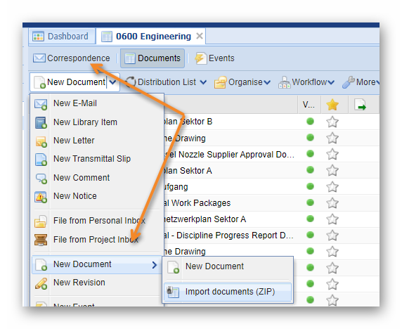The width and height of the screenshot is (402, 329).
Task: Star the 'plan Sektor B' row
Action: click(x=332, y=122)
